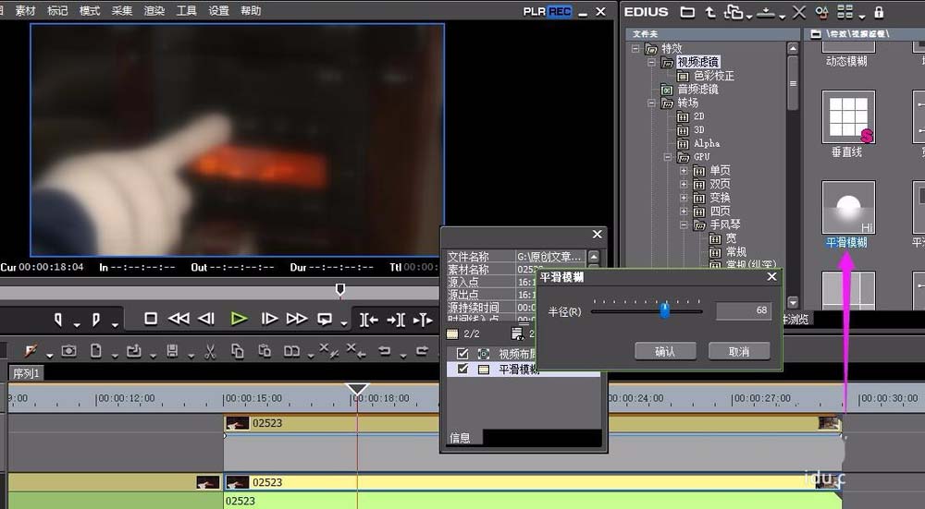
Task: Collapse the 特效 root tree node
Action: click(x=635, y=48)
